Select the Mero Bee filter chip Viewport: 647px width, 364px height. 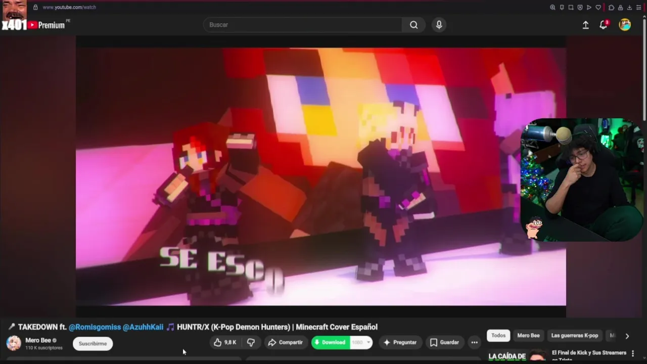tap(528, 335)
